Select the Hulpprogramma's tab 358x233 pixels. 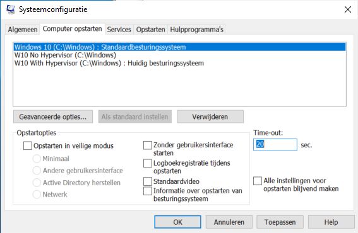click(x=196, y=30)
